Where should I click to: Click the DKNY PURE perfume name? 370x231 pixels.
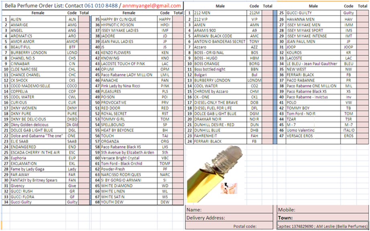(21, 113)
